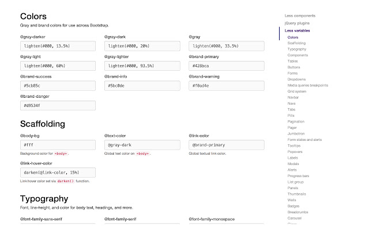Click the @text-color input field
The height and width of the screenshot is (230, 369).
[142, 145]
